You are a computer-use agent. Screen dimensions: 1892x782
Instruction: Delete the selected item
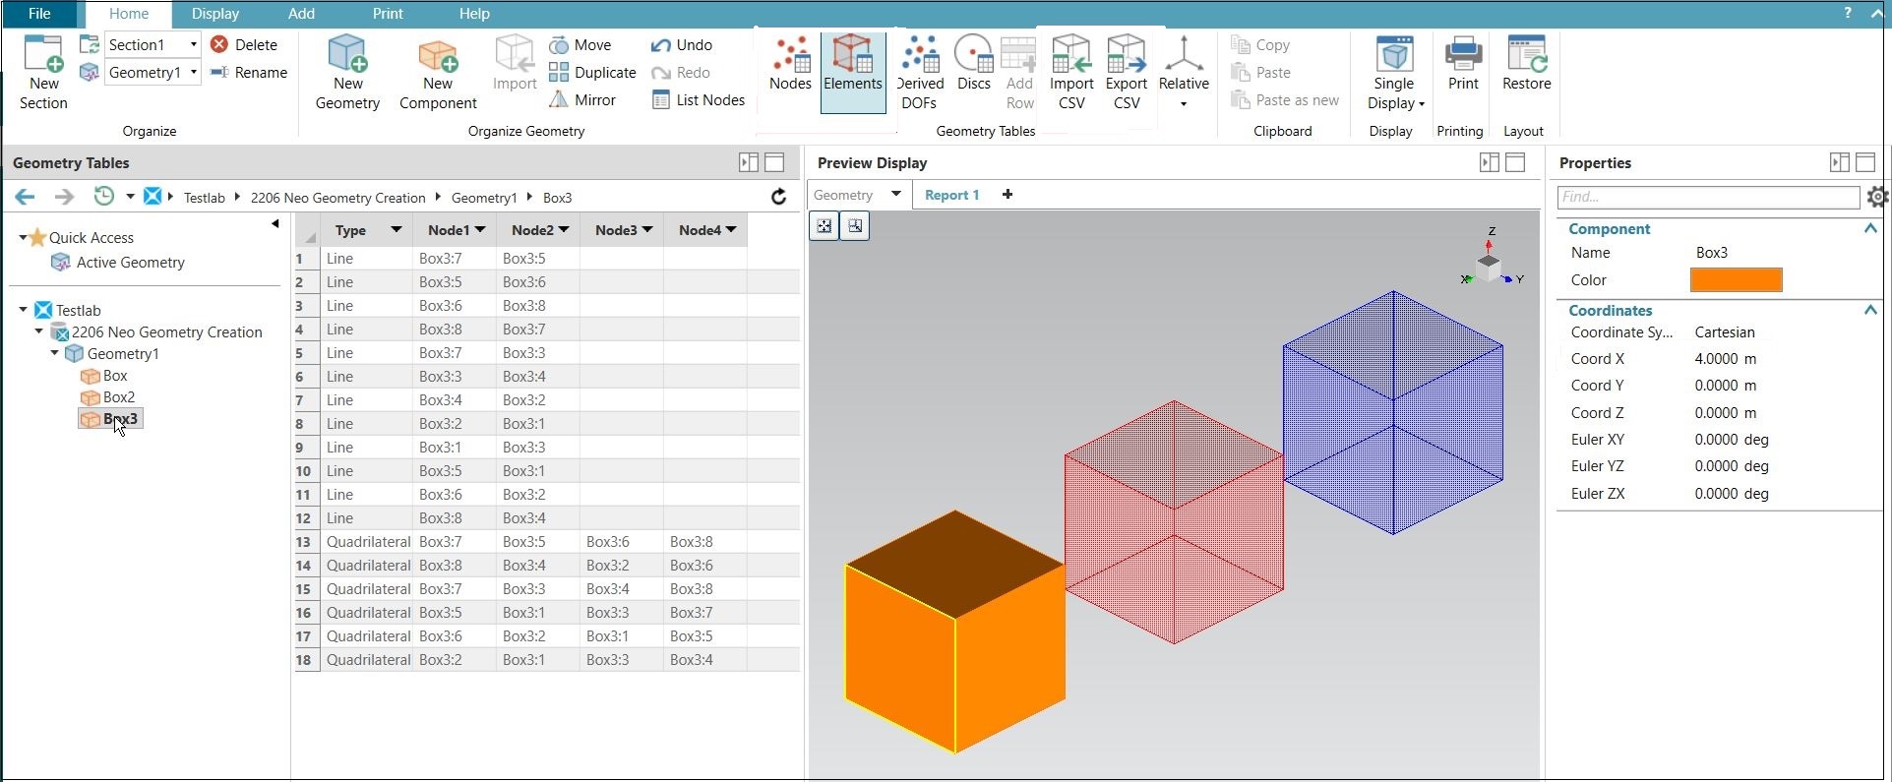point(244,45)
